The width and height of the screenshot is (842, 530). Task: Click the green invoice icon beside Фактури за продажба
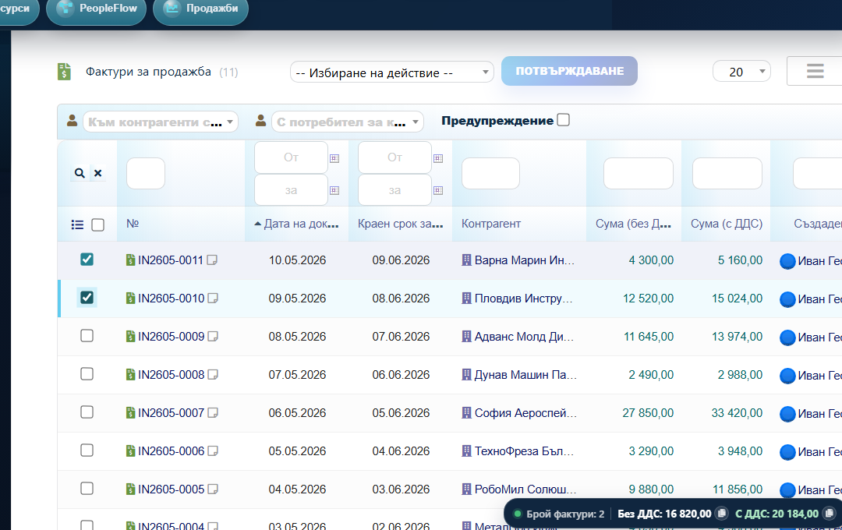64,72
